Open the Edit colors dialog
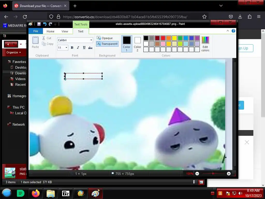Image resolution: width=265 pixels, height=199 pixels. tap(205, 44)
